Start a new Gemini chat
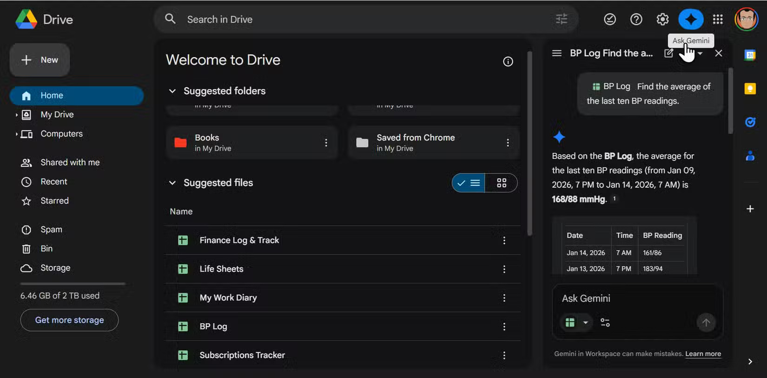This screenshot has height=378, width=767. pos(668,53)
